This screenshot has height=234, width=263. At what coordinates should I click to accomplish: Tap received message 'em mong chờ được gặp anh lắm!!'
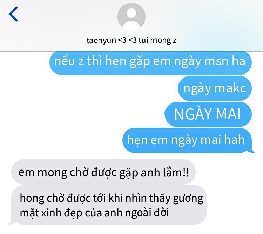pos(103,172)
